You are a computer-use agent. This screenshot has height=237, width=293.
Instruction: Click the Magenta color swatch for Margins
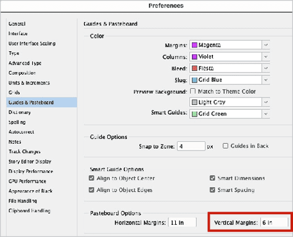click(194, 45)
